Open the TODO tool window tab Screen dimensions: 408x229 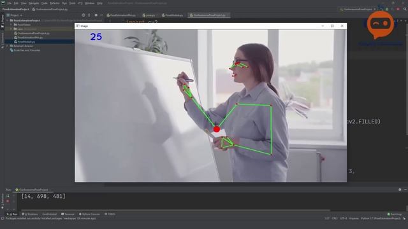pos(110,214)
